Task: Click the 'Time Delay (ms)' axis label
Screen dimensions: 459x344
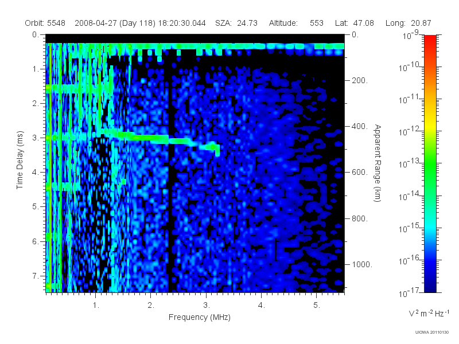Action: click(x=20, y=160)
